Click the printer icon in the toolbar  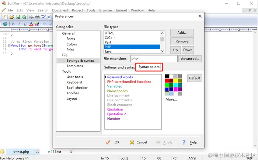tap(38, 17)
